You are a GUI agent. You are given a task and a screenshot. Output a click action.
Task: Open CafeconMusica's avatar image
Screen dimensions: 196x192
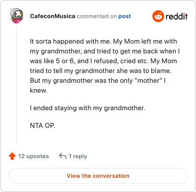(16, 16)
